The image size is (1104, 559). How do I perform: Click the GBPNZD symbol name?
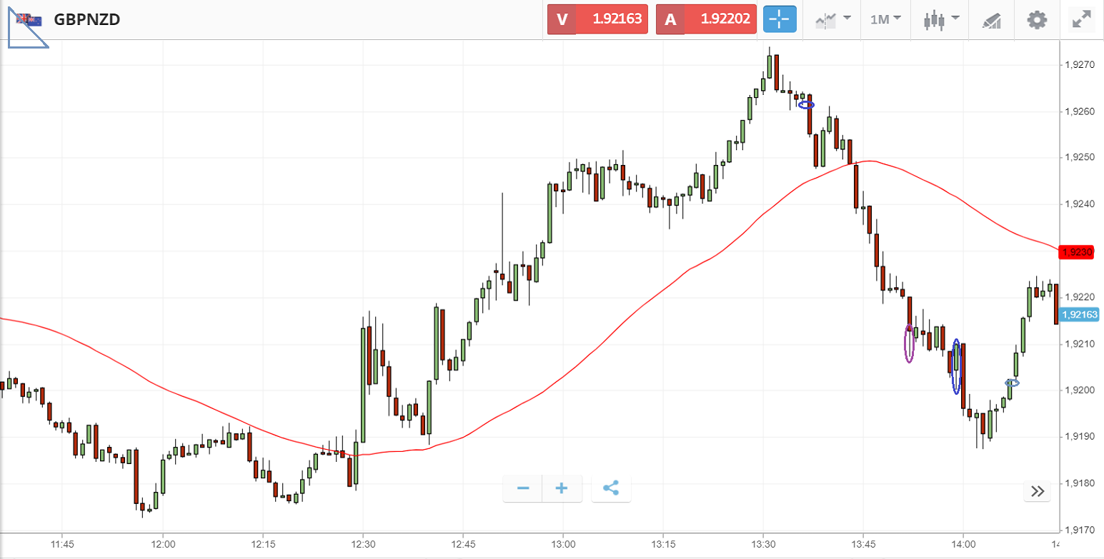(x=86, y=19)
